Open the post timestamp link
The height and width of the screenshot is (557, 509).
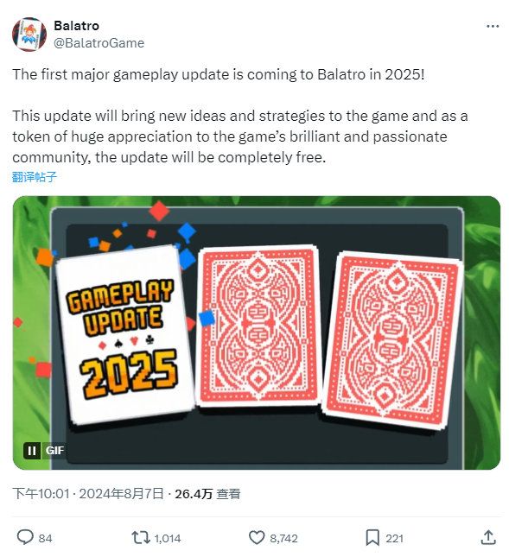tap(88, 493)
